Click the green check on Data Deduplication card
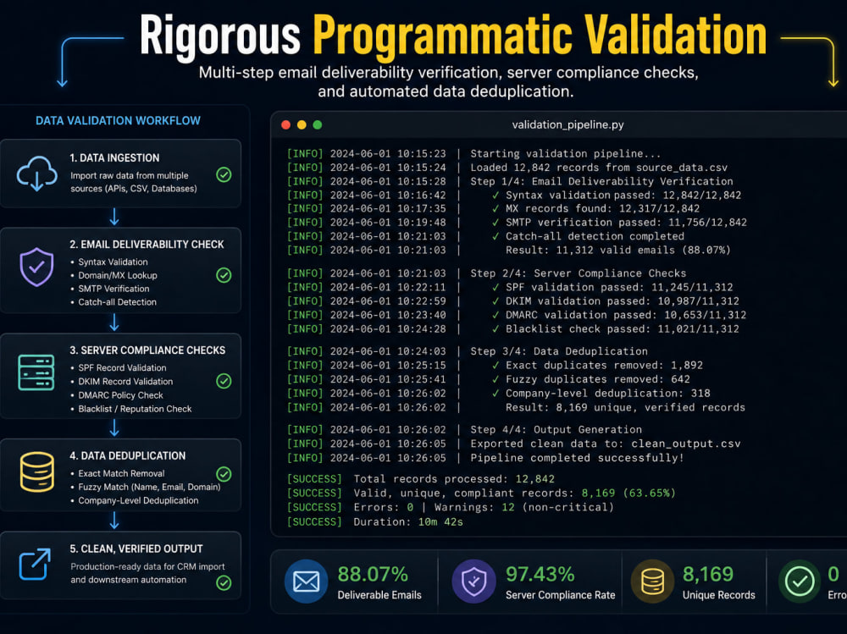 point(224,474)
